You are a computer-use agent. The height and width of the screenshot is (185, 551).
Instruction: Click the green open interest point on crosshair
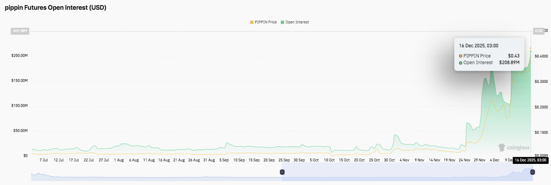531,52
